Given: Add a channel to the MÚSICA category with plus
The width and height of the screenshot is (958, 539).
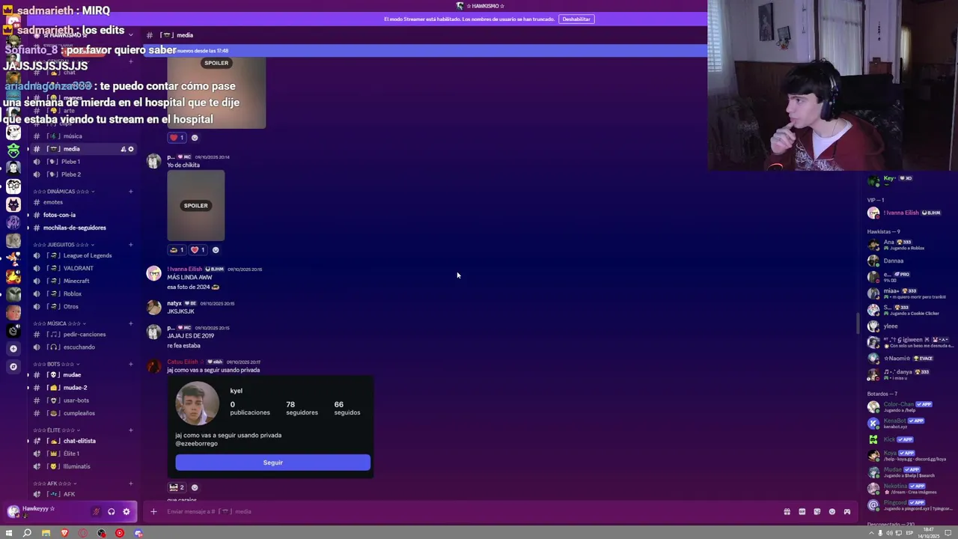Looking at the screenshot, I should 130,323.
